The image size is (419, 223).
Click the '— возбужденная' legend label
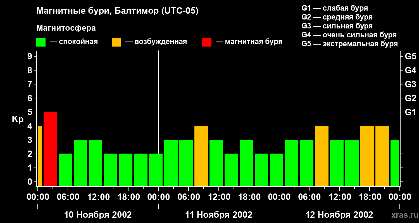click(156, 42)
